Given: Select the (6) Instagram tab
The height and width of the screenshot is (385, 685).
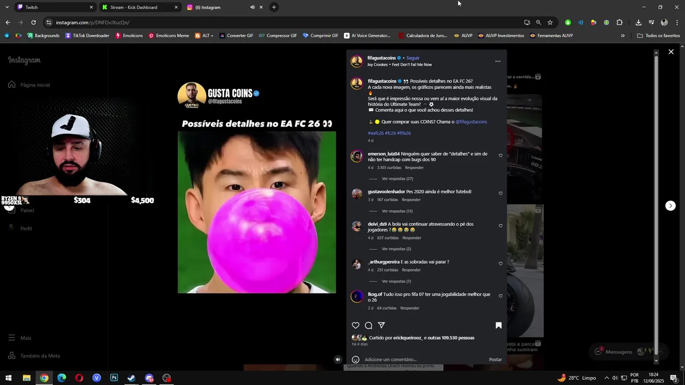Looking at the screenshot, I should pyautogui.click(x=214, y=7).
